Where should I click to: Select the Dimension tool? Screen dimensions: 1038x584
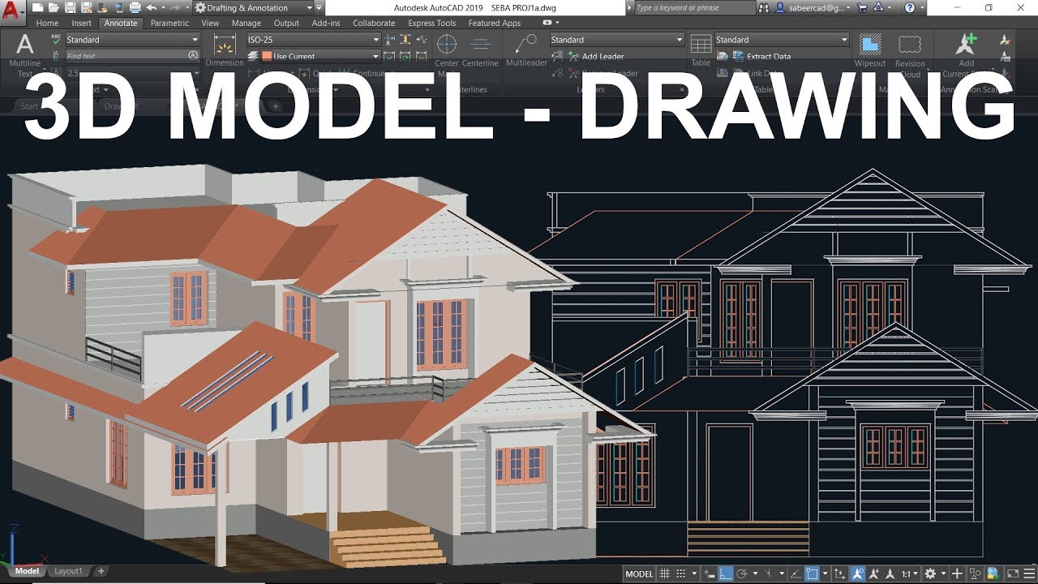tap(225, 49)
